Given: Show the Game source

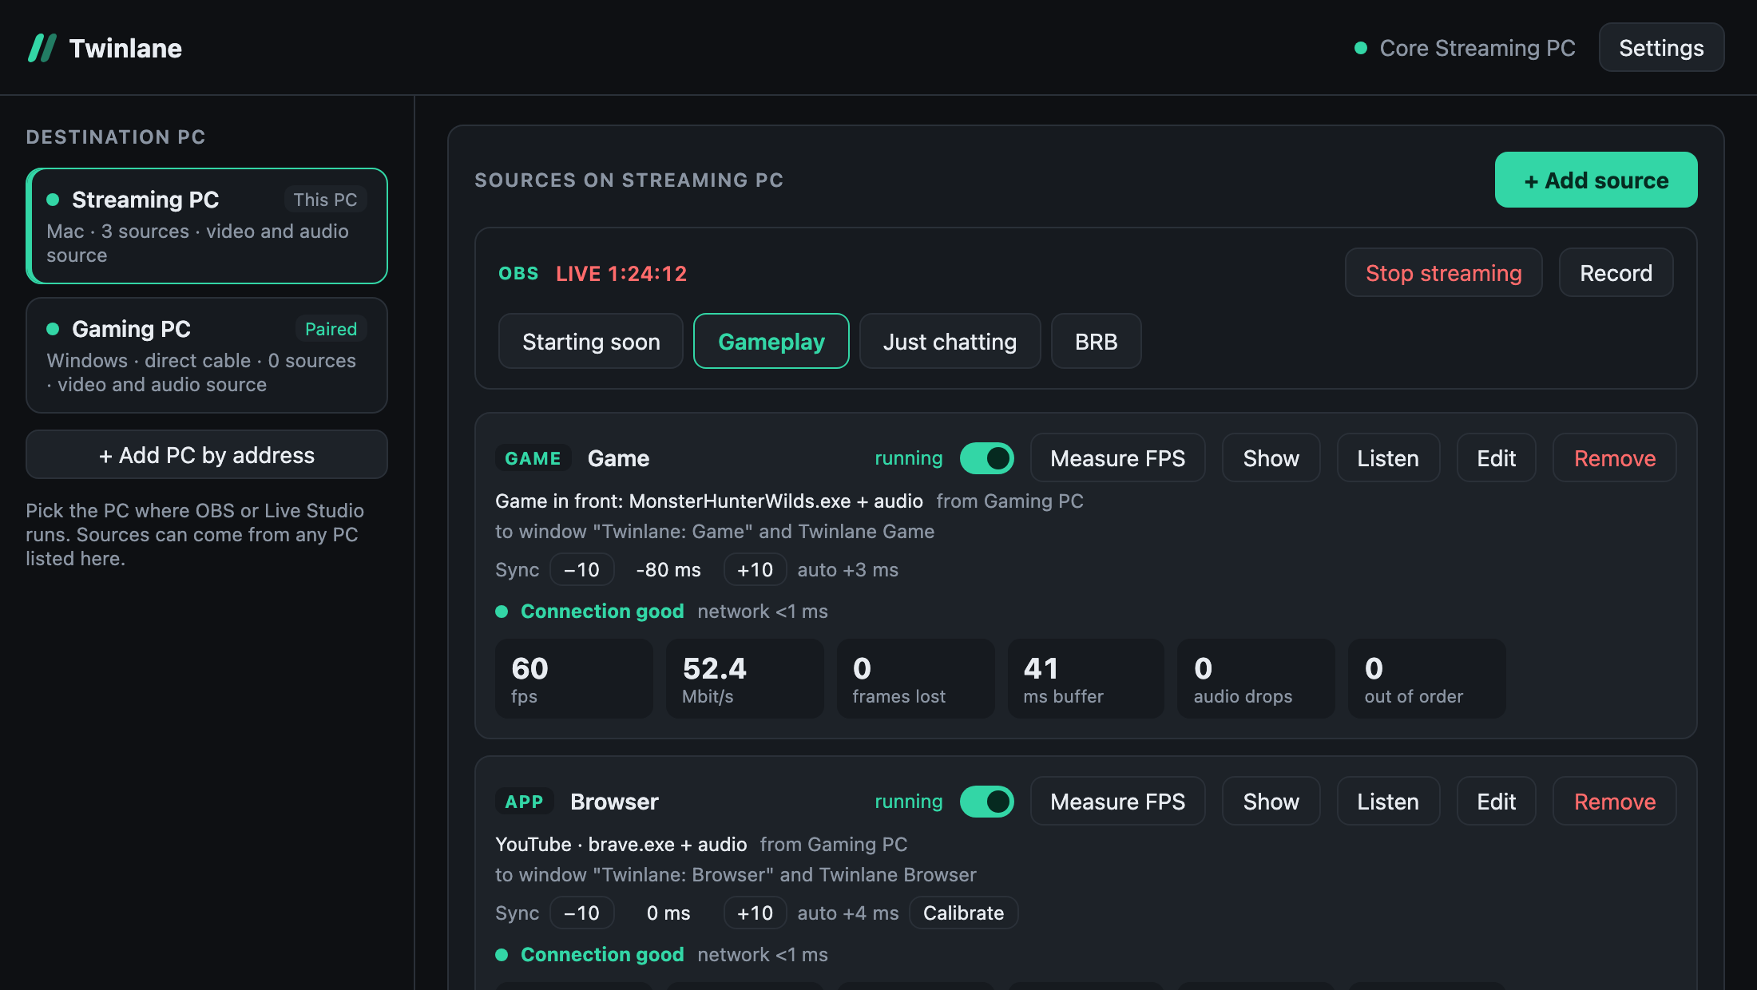Looking at the screenshot, I should pos(1271,458).
